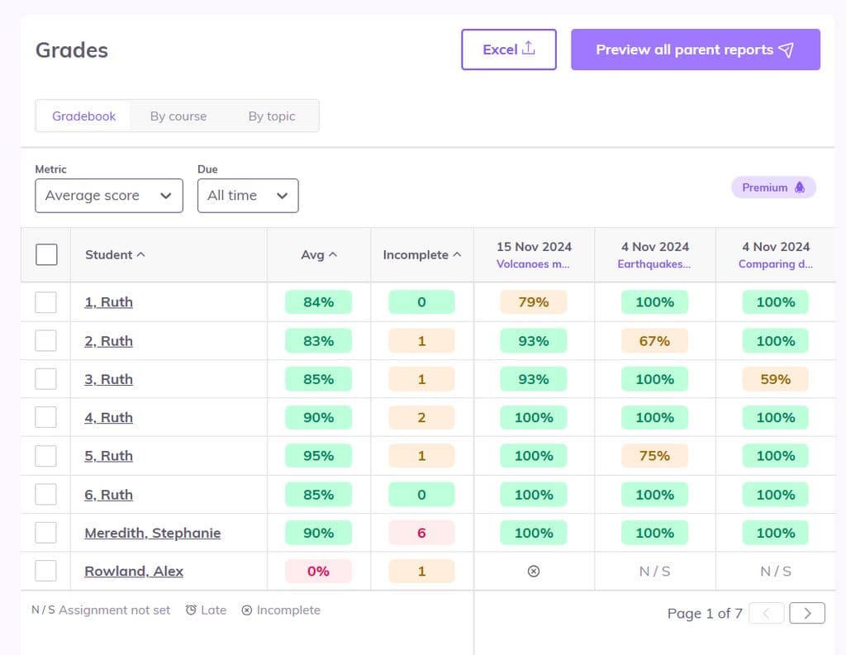Open student profile for Ruth 4
Screen dimensions: 846x655
coord(108,417)
